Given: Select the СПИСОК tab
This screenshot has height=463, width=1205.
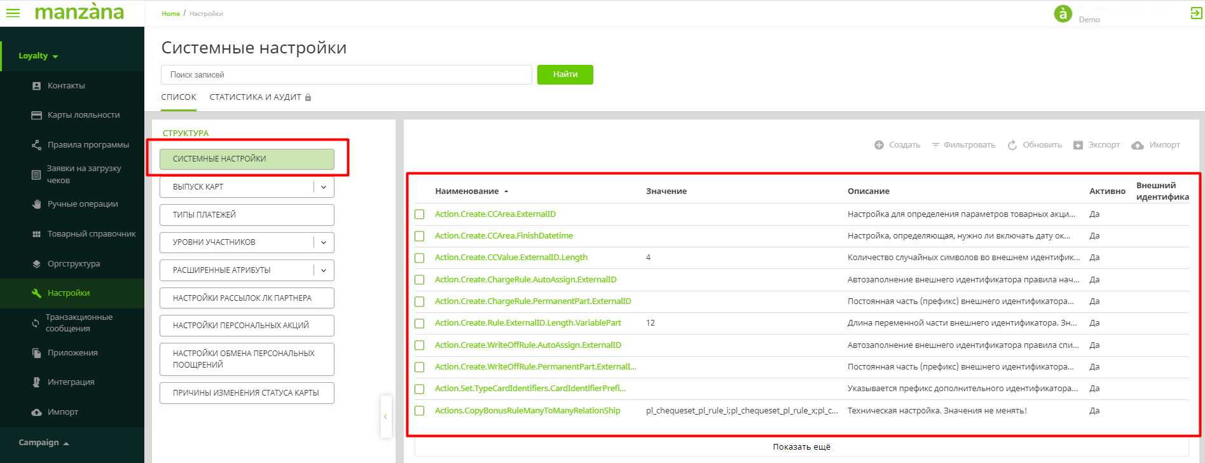Looking at the screenshot, I should coord(179,97).
